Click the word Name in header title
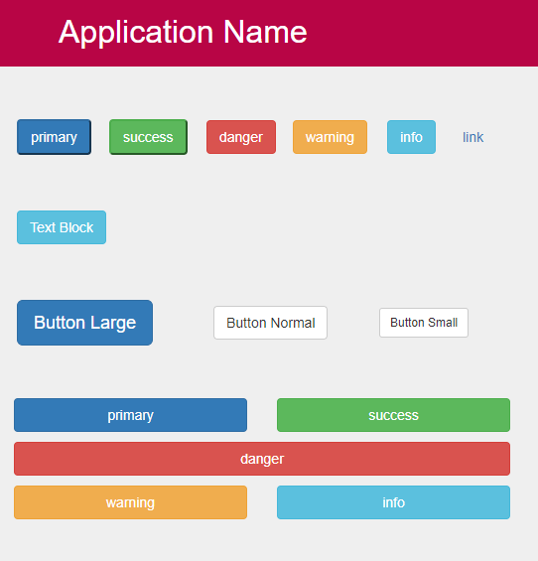Screen dimensions: 538x561 pos(265,32)
